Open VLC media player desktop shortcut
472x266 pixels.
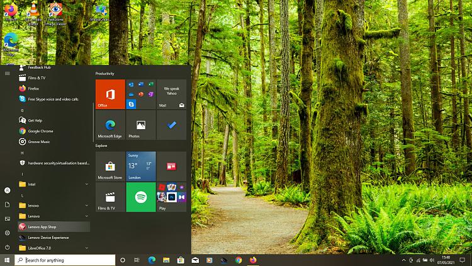[x=33, y=14]
